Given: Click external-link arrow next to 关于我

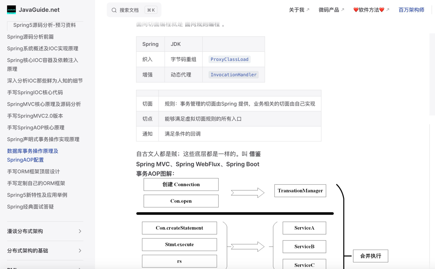Looking at the screenshot, I should (308, 10).
